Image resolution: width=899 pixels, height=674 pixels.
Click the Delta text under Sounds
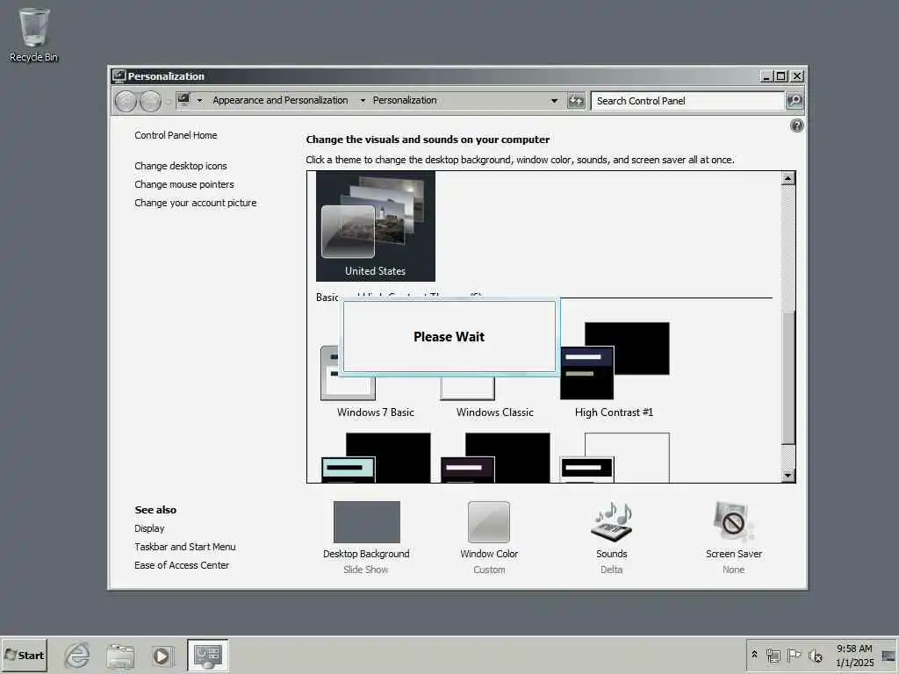tap(612, 570)
